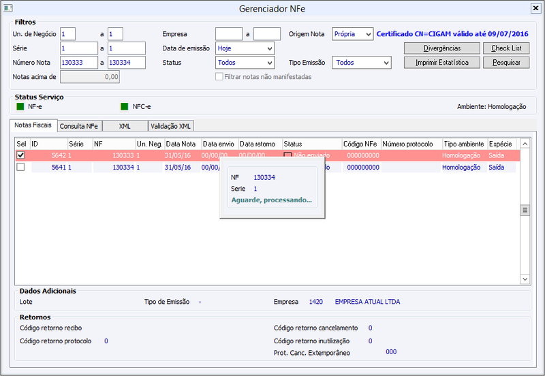Close the Gerenciador NFe window
The width and height of the screenshot is (545, 376).
pyautogui.click(x=535, y=8)
